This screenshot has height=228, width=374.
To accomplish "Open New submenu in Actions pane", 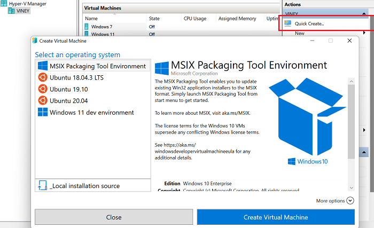I will (x=300, y=33).
